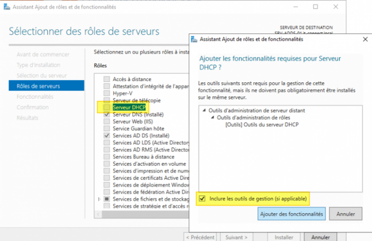
Task: Go to Fonctionnalités step
Action: [x=35, y=97]
